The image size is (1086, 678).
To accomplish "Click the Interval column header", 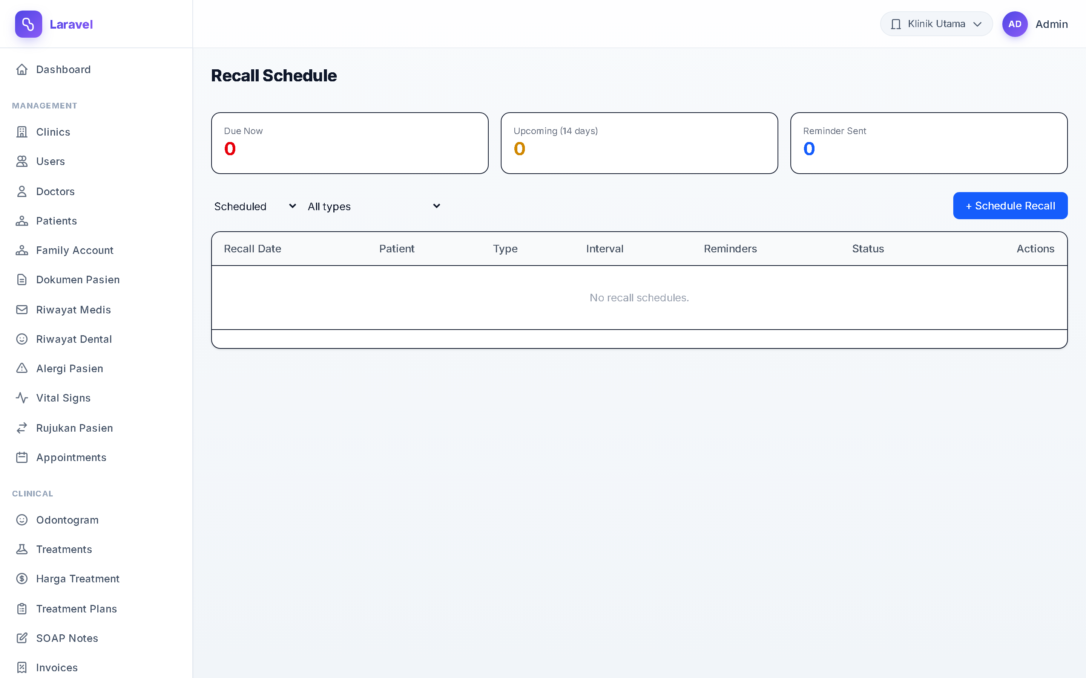I will click(604, 249).
